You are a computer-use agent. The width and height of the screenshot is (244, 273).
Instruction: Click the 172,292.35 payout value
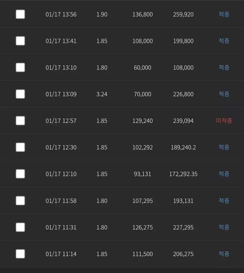[183, 174]
